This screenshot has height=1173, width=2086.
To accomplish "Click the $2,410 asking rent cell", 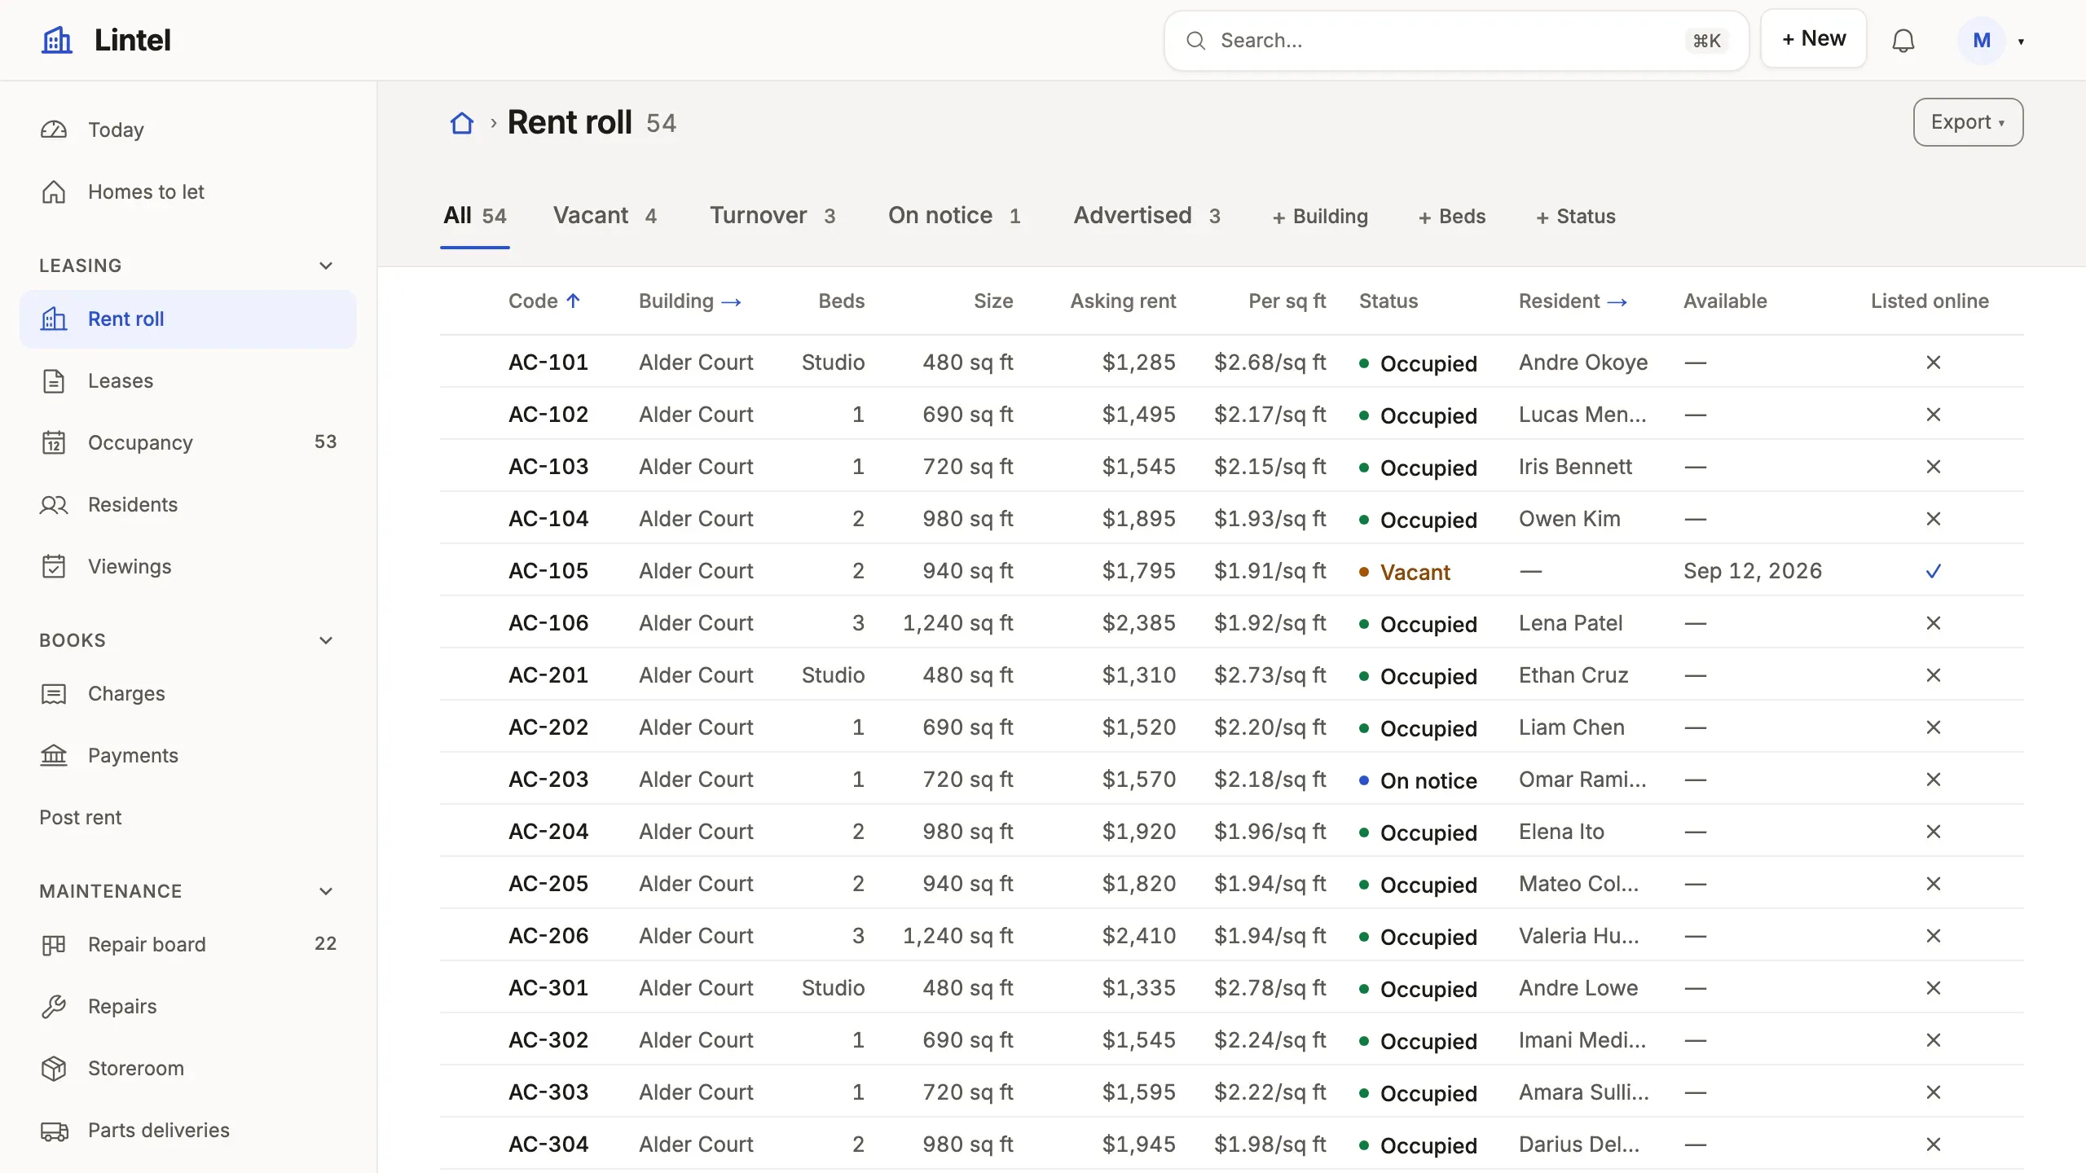I will click(1138, 935).
